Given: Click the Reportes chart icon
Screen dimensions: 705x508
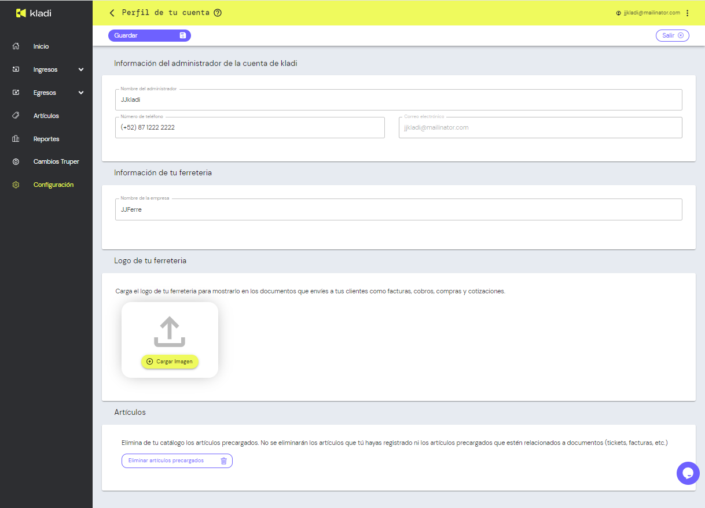Looking at the screenshot, I should (x=16, y=139).
